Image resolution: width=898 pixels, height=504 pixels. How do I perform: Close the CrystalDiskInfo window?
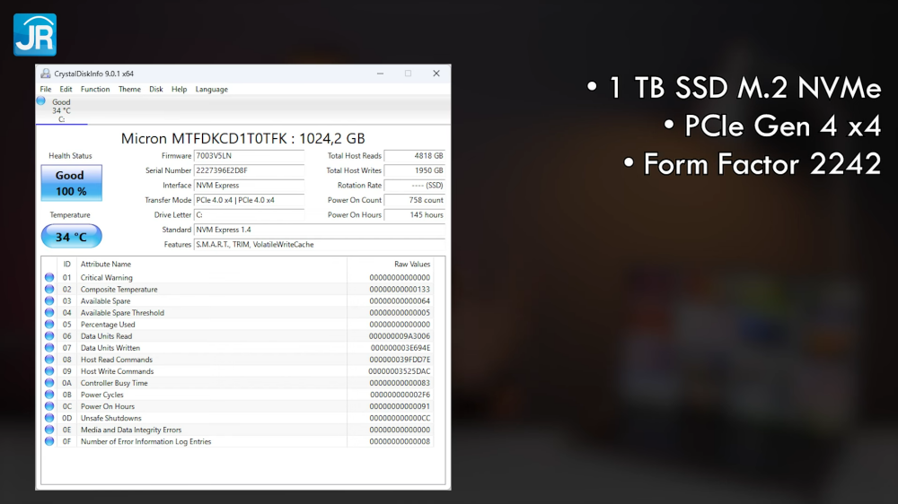pos(436,74)
